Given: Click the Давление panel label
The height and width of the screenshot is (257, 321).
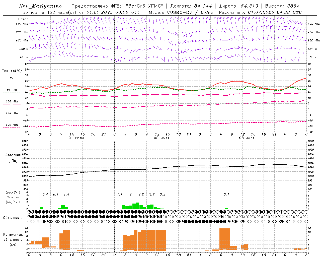Looking at the screenshot, I should 13,155.
